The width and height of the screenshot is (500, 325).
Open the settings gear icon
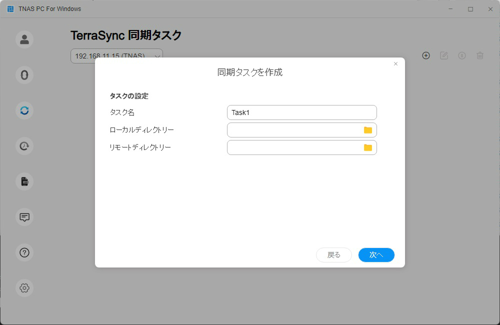[x=24, y=288]
